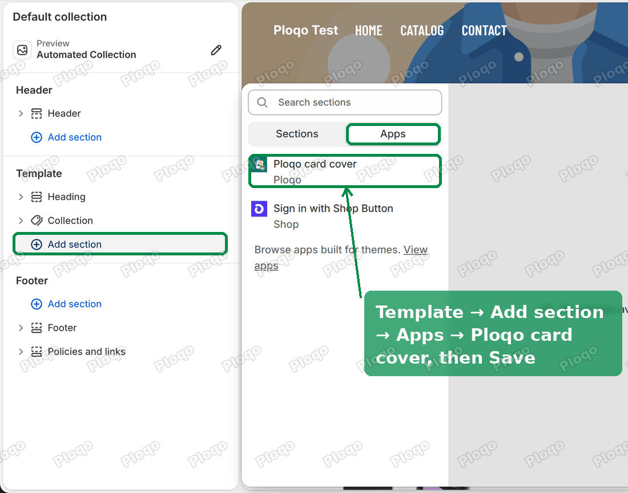Select the Footer row label
The width and height of the screenshot is (628, 493).
62,328
